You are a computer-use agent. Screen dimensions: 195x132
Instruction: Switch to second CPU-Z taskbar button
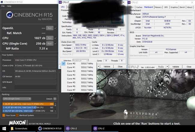tap(105, 128)
